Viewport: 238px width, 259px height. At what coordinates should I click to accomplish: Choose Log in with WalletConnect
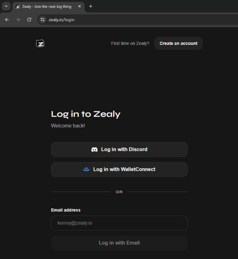pos(119,169)
